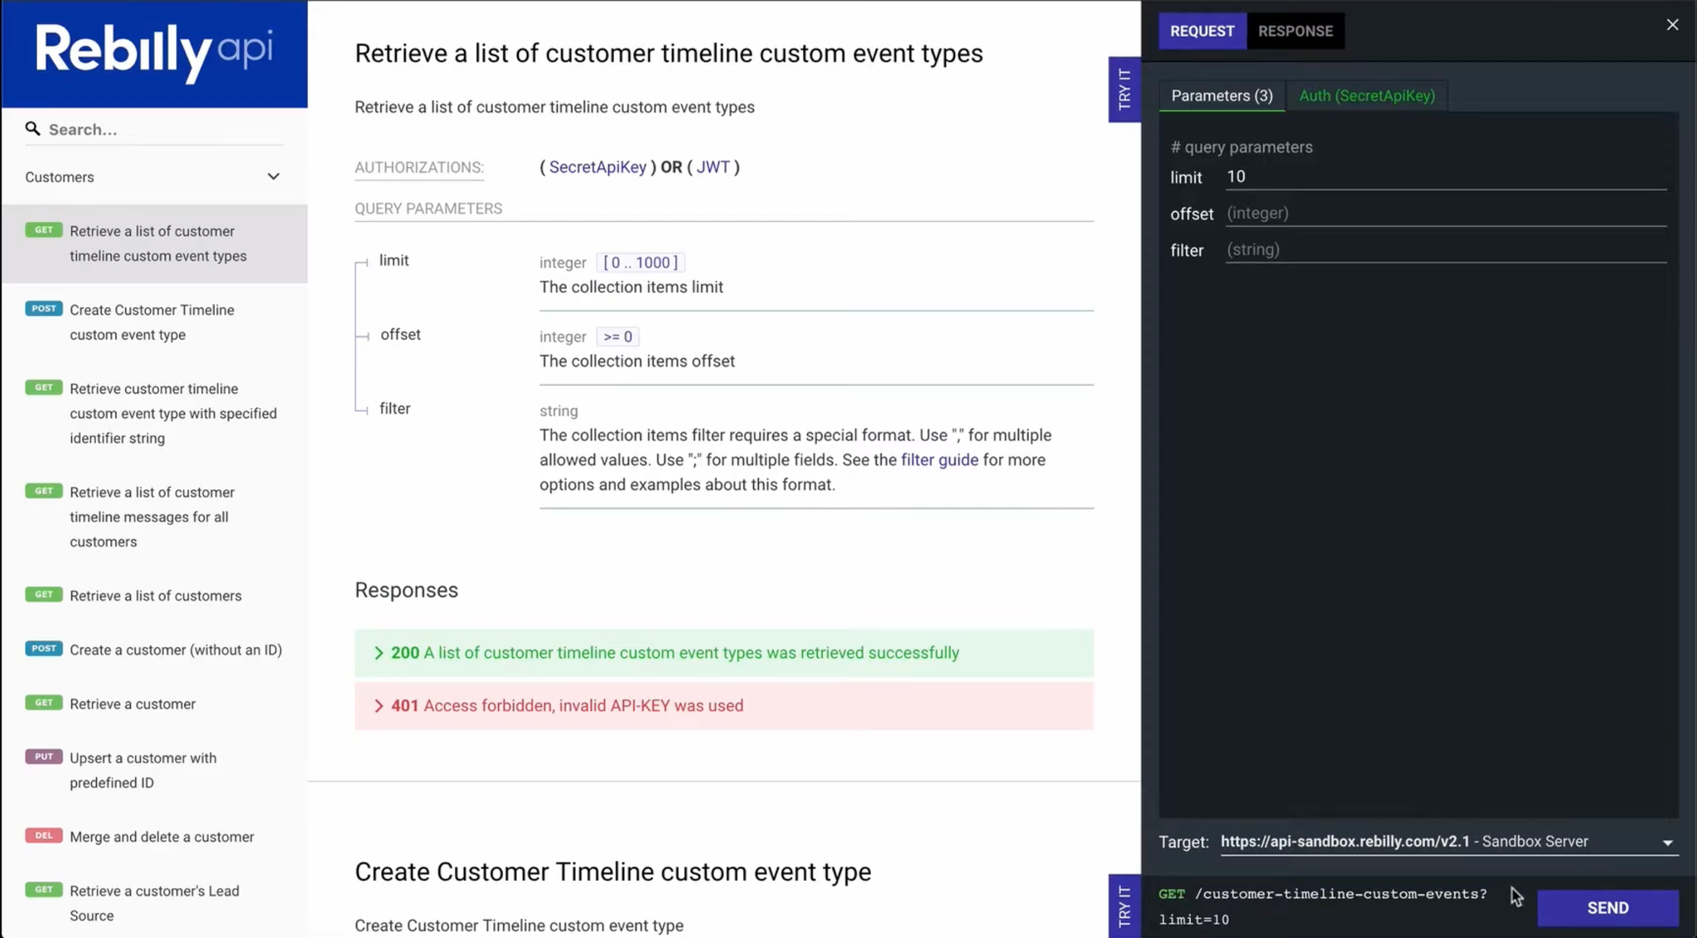This screenshot has height=938, width=1697.
Task: Expand the Customers sidebar section
Action: pyautogui.click(x=273, y=176)
